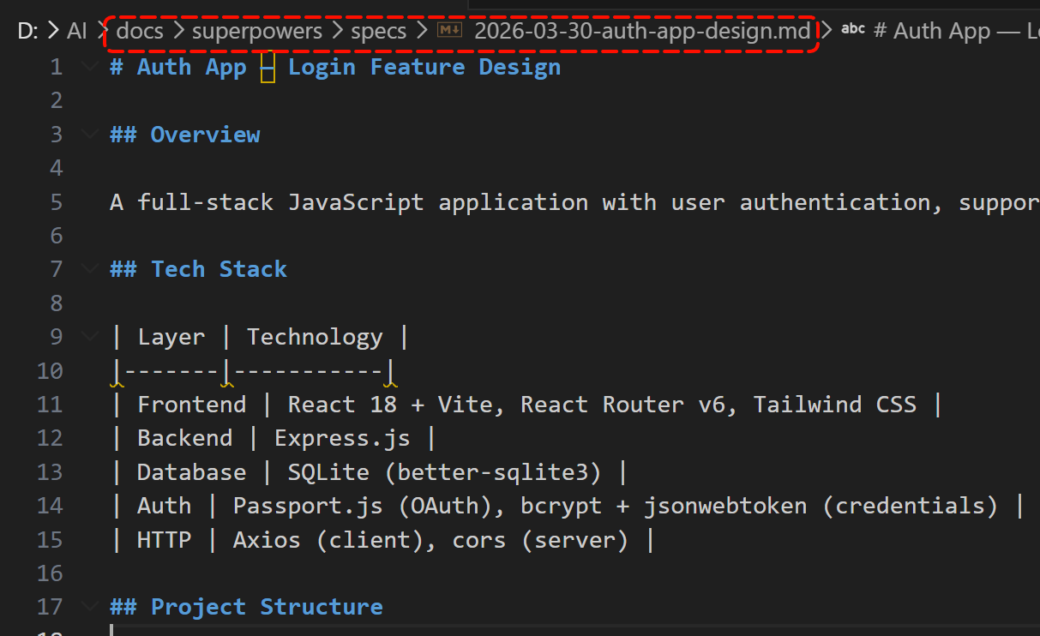Click the D: drive breadcrumb

click(28, 32)
